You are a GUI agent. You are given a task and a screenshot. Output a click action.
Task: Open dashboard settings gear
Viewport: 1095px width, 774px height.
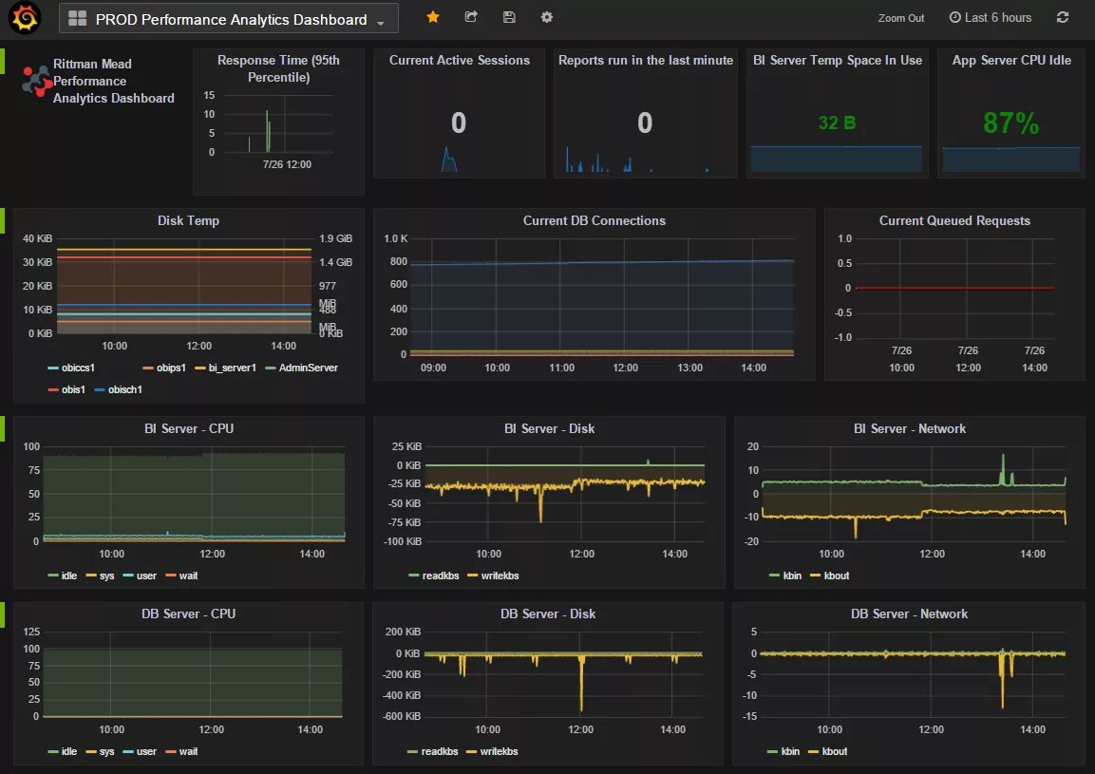[547, 17]
